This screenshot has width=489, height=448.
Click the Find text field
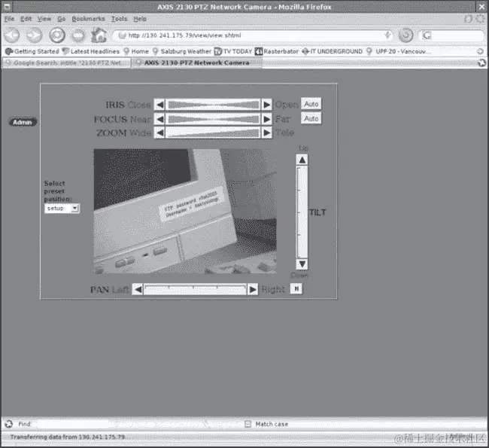pyautogui.click(x=72, y=424)
